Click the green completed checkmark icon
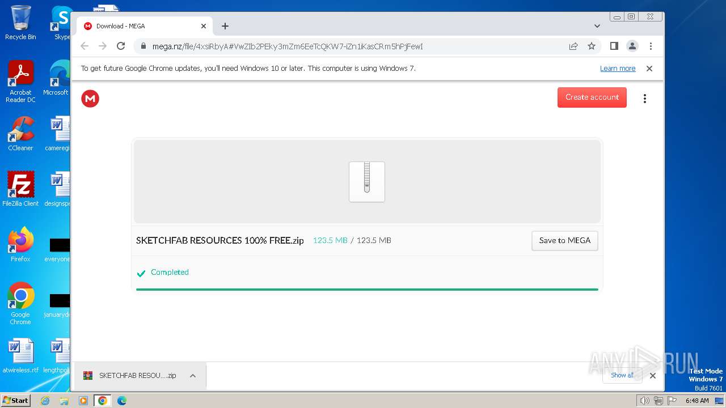Screen dimensions: 726x408 [x=141, y=274]
